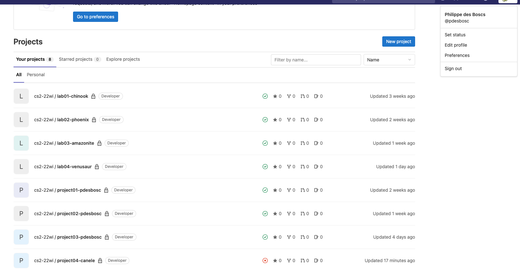Switch to the Starred projects tab
Screen dimensions: 520x275
coord(76,59)
